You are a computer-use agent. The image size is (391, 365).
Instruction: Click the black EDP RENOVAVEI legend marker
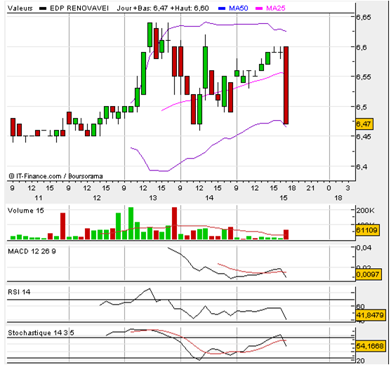point(43,8)
